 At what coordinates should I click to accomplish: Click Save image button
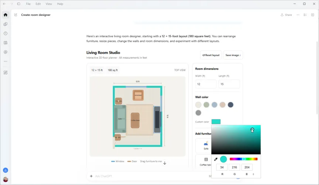pyautogui.click(x=233, y=55)
